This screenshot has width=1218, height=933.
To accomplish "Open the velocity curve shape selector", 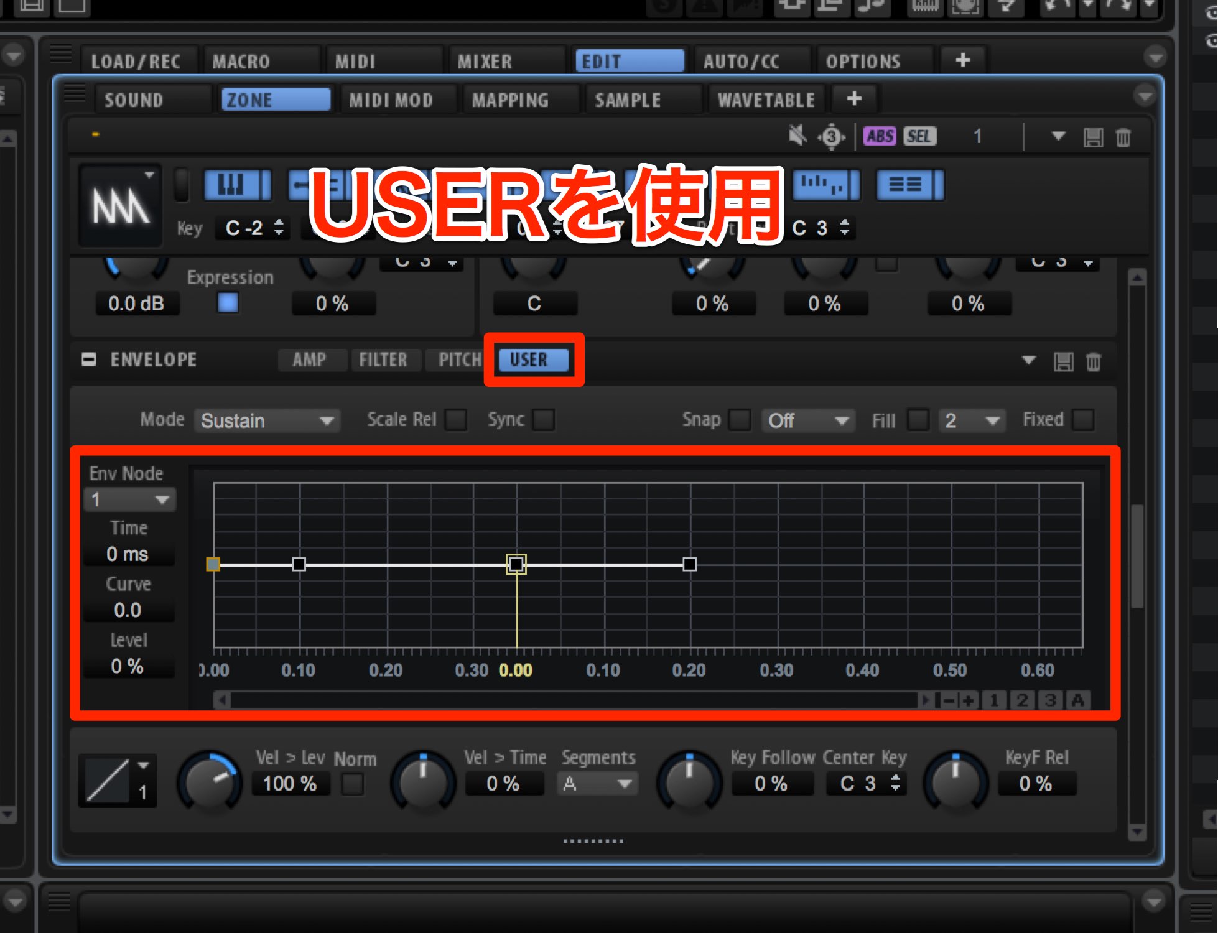I will click(117, 780).
